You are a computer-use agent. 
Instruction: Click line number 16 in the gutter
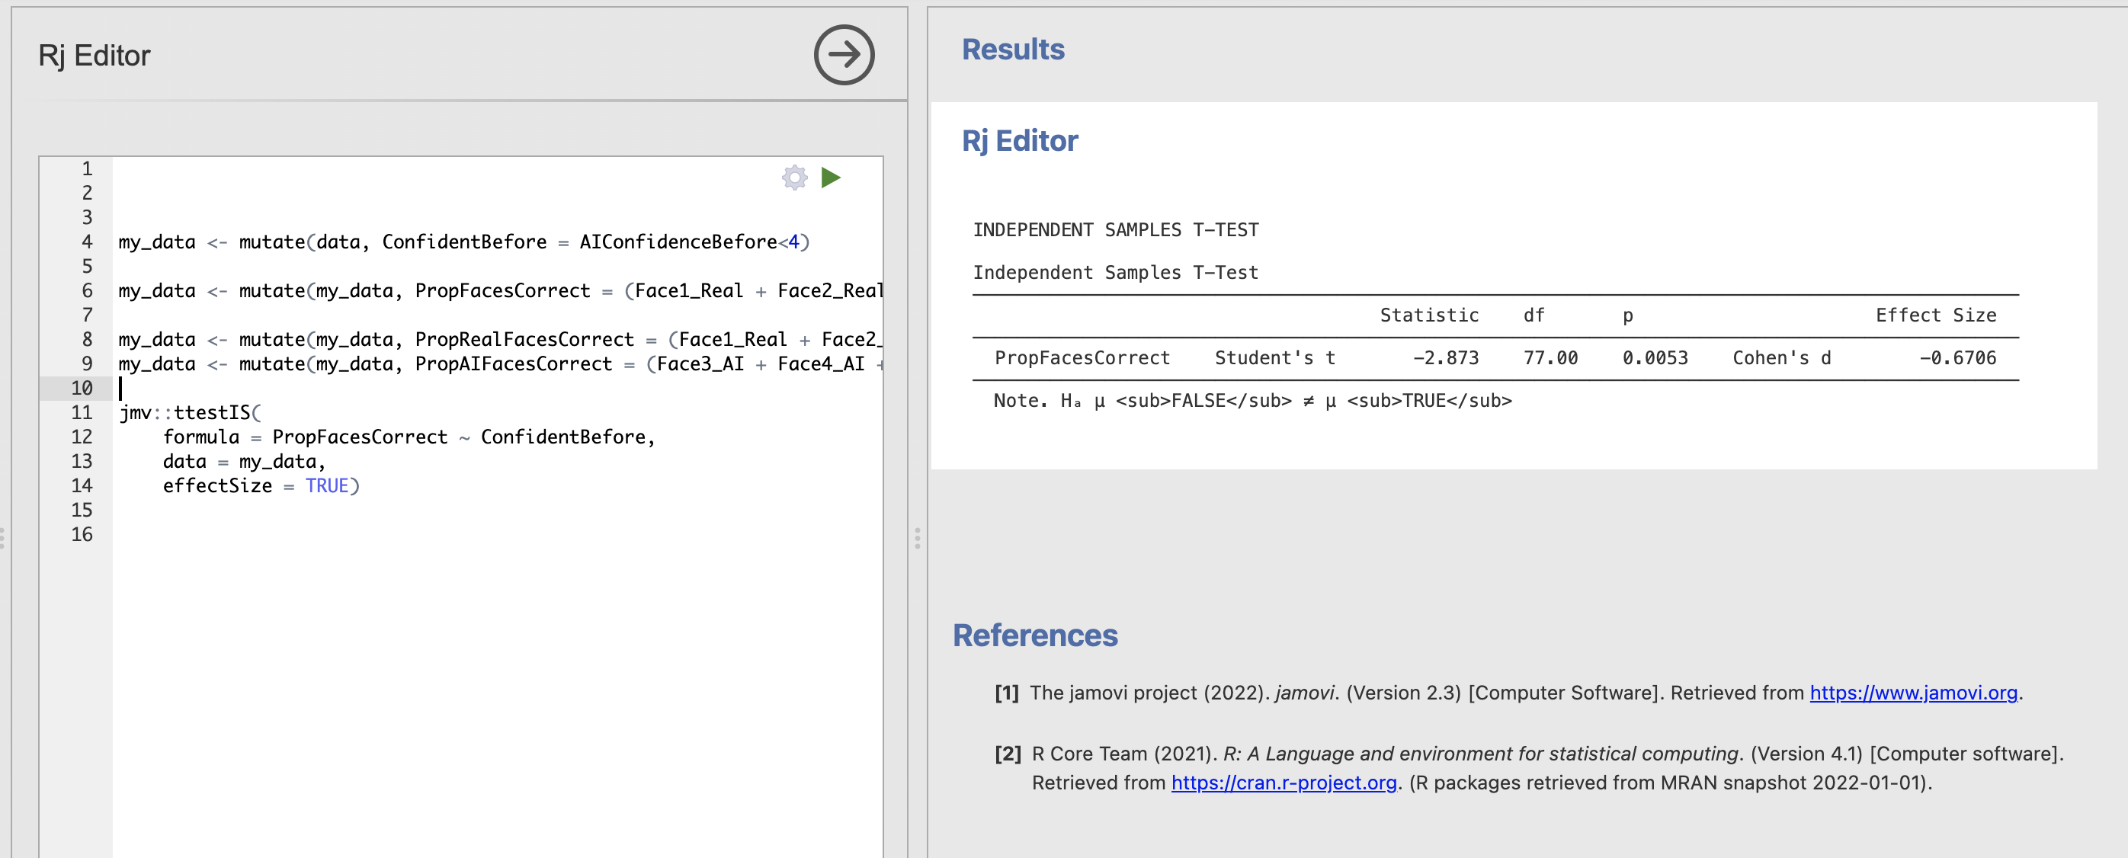tap(82, 534)
